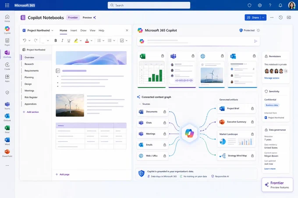
Task: Launch Word from the left sidebar
Action: 7,141
